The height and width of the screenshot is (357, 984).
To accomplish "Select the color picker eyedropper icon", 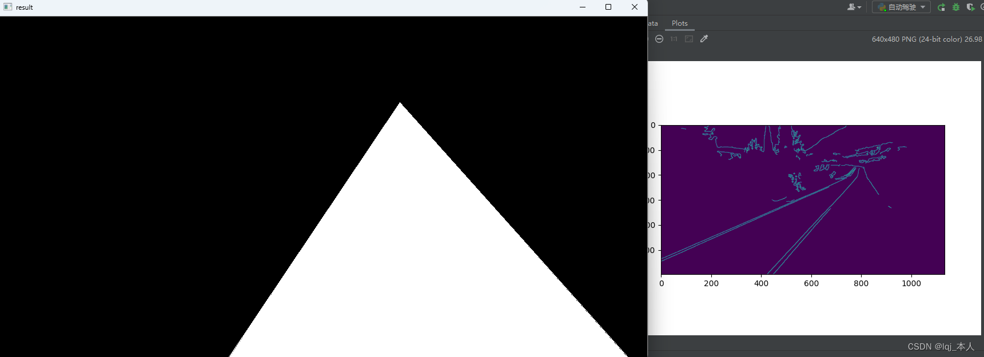I will click(704, 39).
